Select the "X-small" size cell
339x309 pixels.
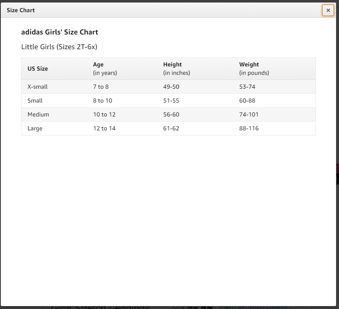tap(37, 87)
